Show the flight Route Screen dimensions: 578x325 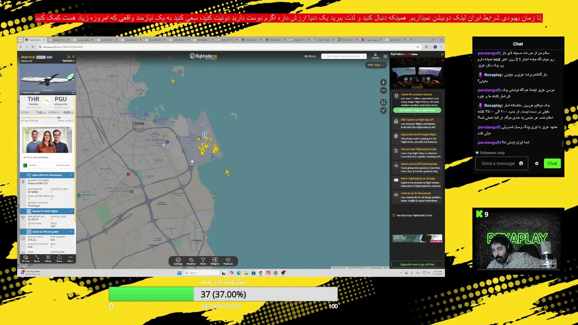(x=37, y=258)
